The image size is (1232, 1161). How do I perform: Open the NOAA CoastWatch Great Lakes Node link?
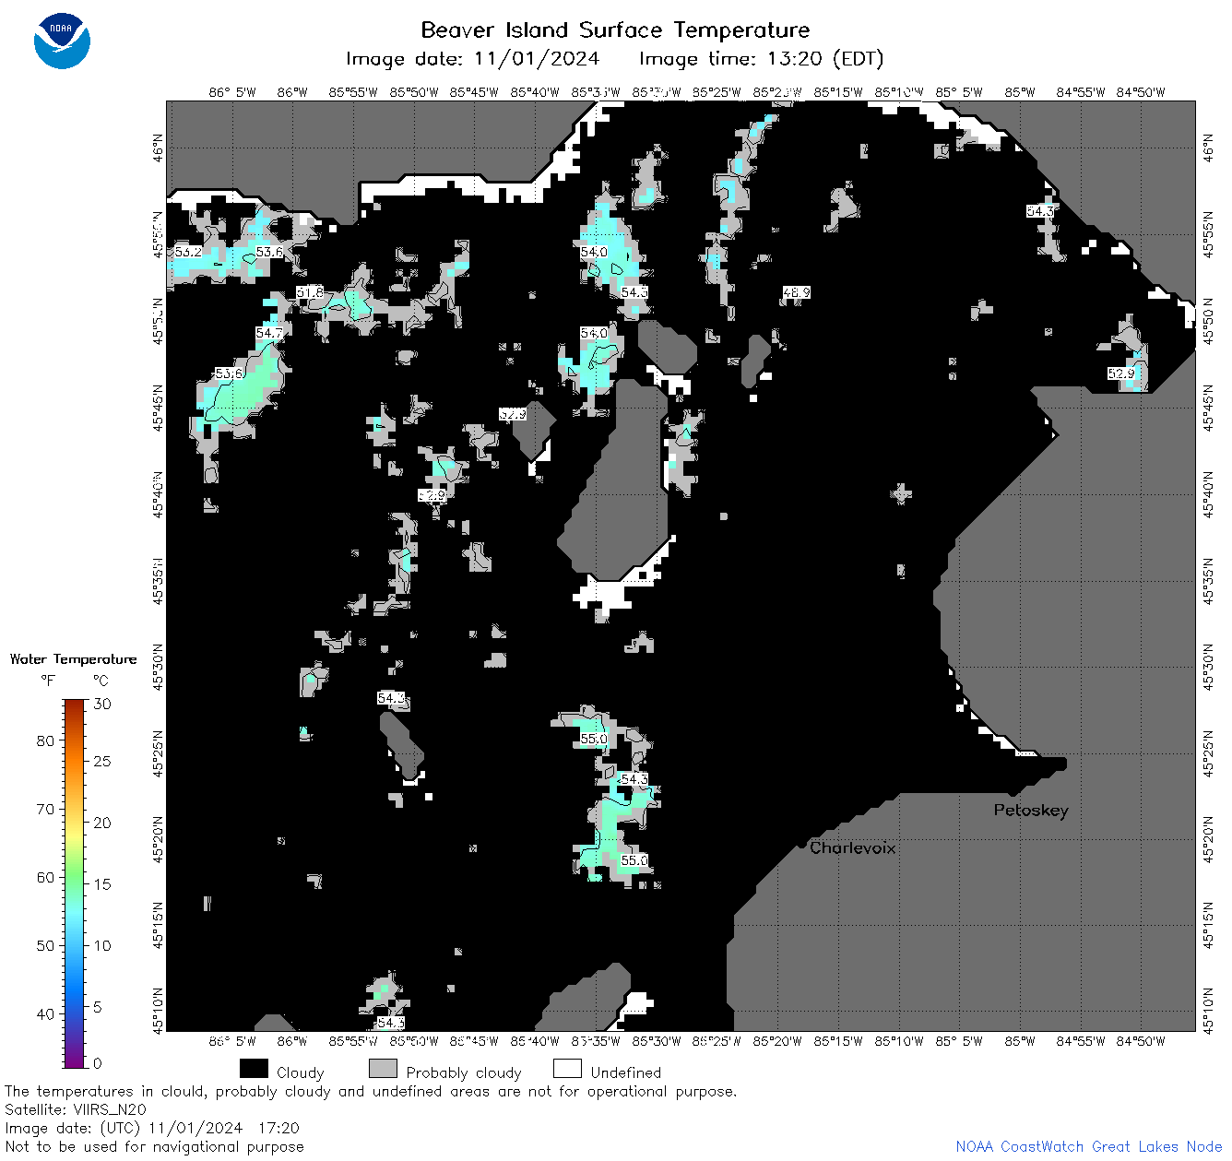[1089, 1146]
